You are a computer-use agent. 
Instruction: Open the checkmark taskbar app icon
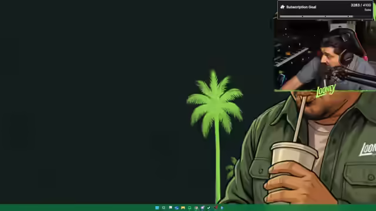(209, 207)
